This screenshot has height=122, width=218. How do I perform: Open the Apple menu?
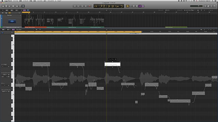click(2, 1)
